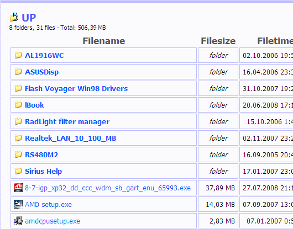293x229 pixels.
Task: Open the AL1916WC folder link
Action: (x=44, y=55)
